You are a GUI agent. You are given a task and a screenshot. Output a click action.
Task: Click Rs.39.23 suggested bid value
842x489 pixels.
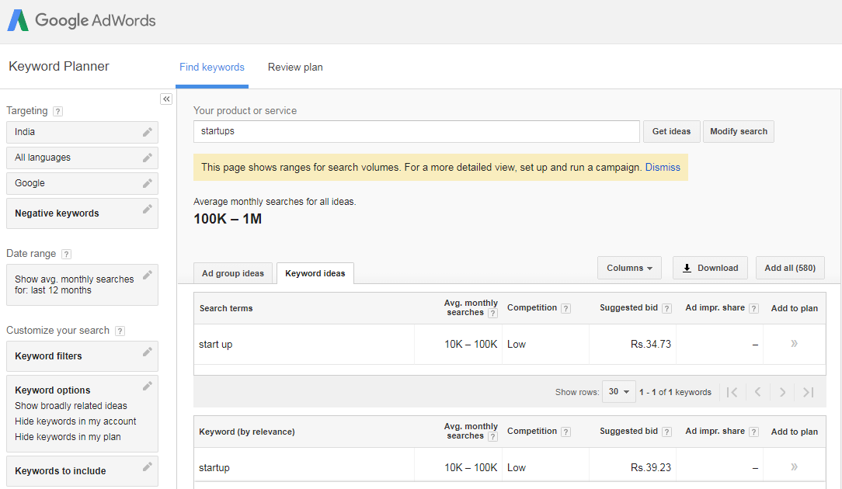point(651,467)
